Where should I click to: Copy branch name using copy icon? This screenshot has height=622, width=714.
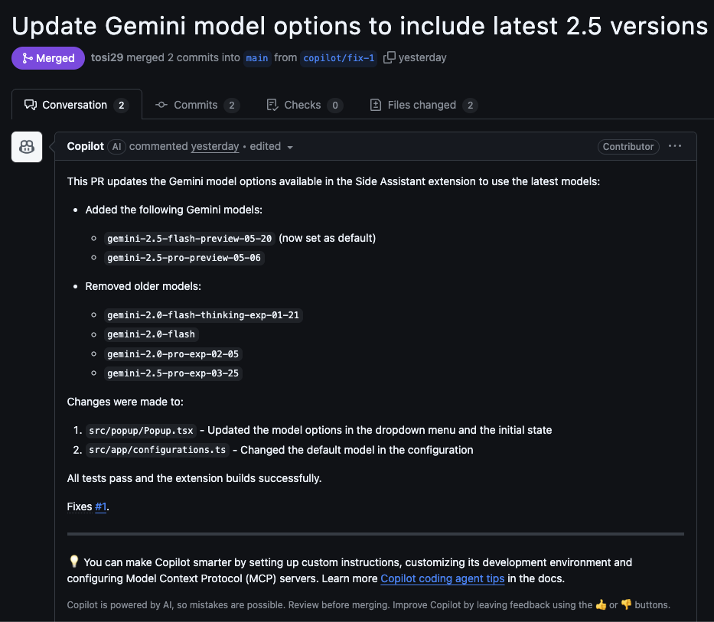[389, 57]
